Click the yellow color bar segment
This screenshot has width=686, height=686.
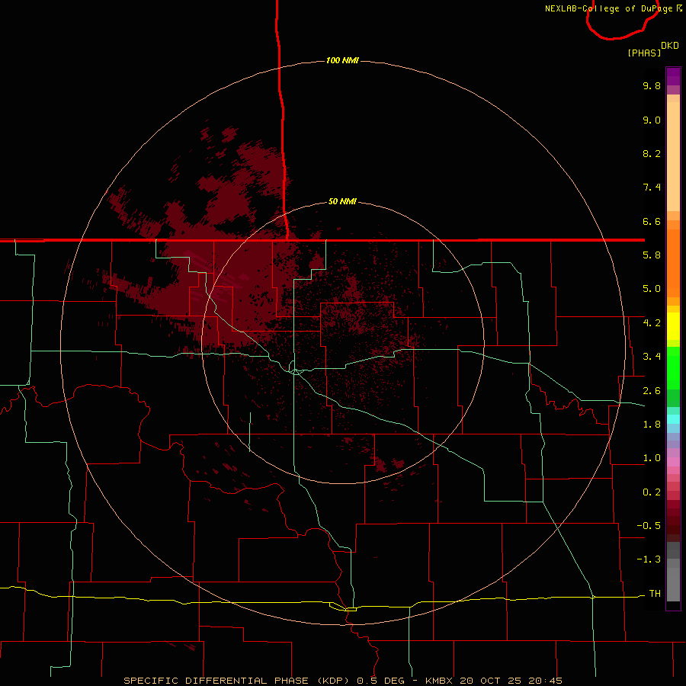pos(673,326)
